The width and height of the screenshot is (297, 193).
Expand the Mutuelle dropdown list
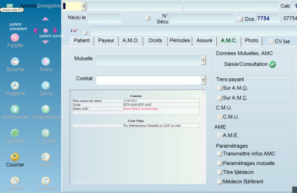tap(203, 60)
